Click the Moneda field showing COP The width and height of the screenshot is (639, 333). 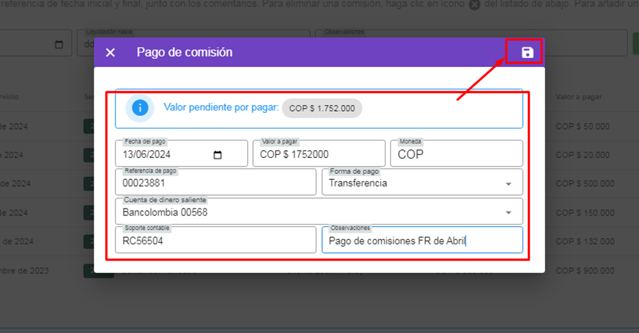(x=456, y=155)
